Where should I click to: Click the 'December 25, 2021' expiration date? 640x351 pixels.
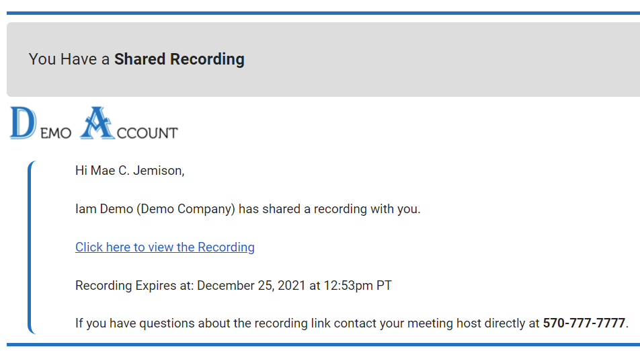251,286
